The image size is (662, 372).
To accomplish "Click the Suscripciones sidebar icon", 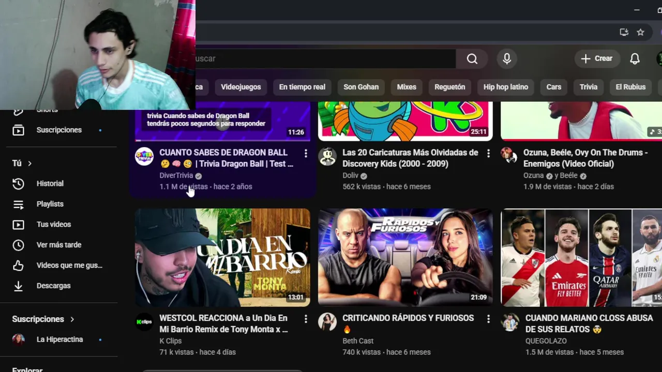I will pyautogui.click(x=18, y=130).
